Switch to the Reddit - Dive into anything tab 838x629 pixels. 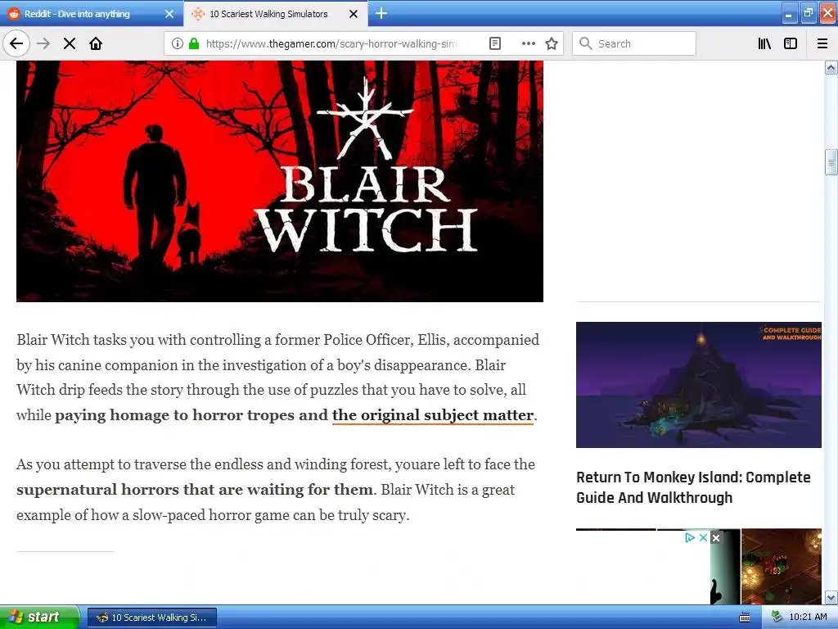[x=92, y=14]
